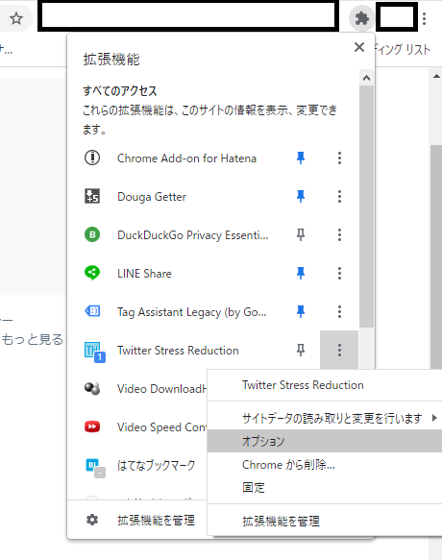The image size is (442, 560).
Task: Click the LINE Share extension icon
Action: pos(92,273)
